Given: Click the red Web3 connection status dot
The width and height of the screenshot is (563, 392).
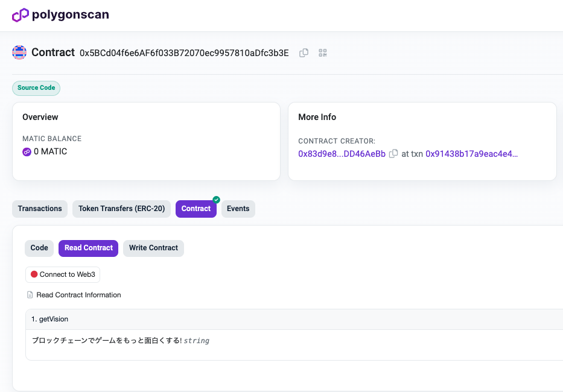Looking at the screenshot, I should click(34, 274).
